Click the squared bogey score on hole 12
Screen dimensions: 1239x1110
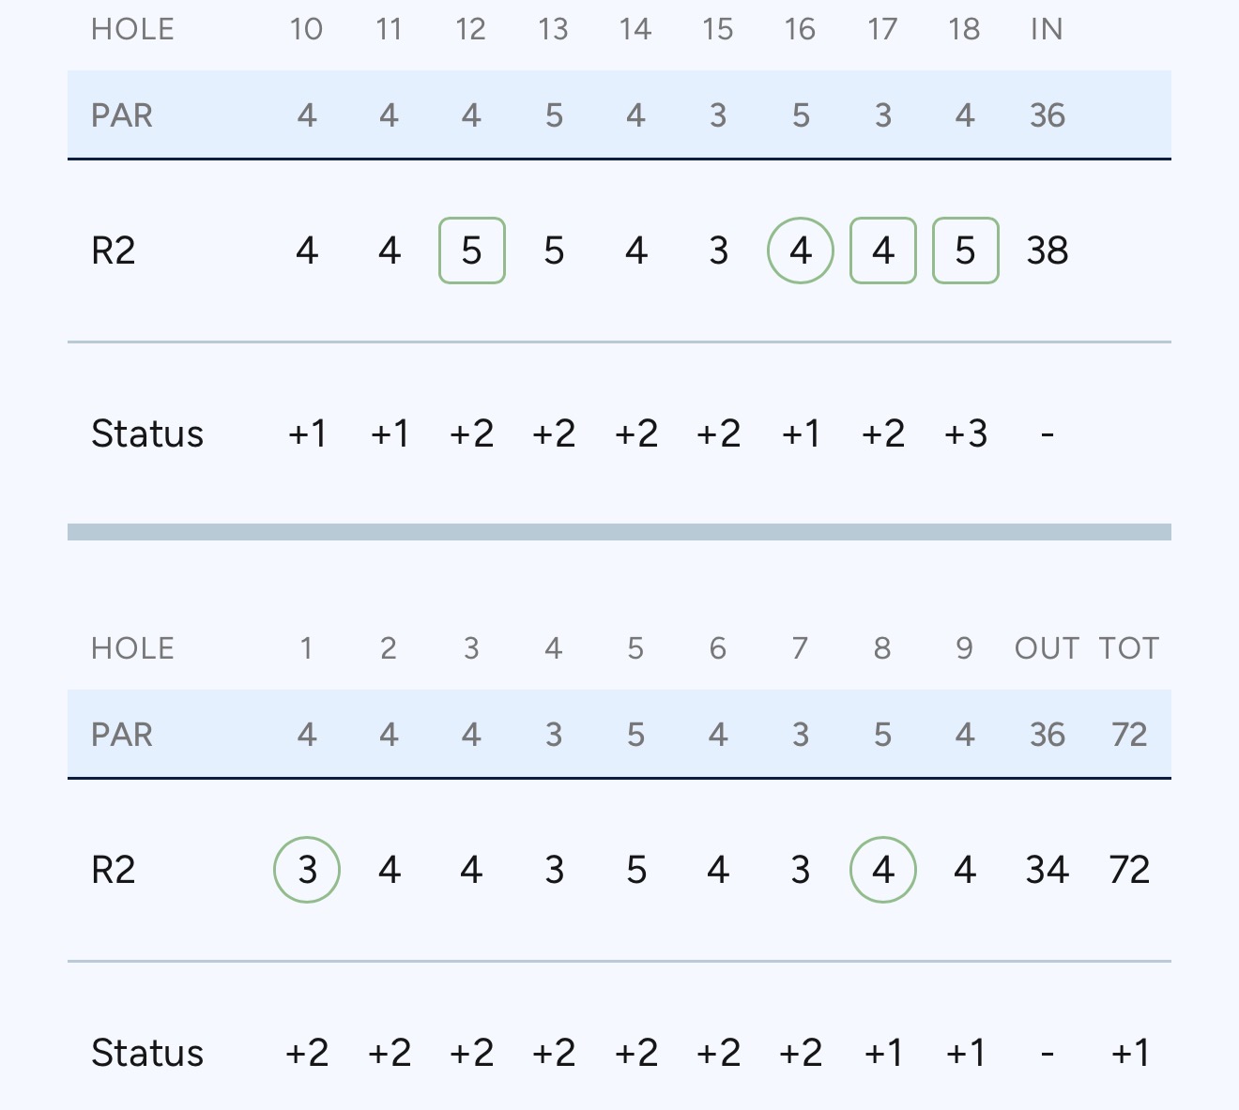tap(471, 251)
